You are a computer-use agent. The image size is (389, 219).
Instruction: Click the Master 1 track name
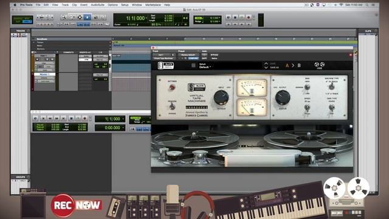(44, 74)
